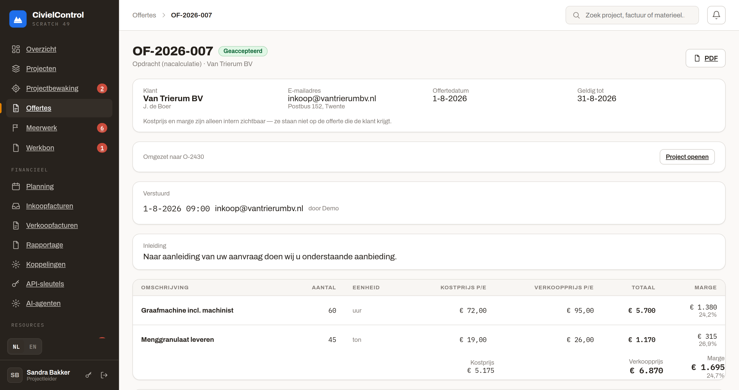Click the Kostprijs total € 5.175
This screenshot has width=739, height=390.
481,371
